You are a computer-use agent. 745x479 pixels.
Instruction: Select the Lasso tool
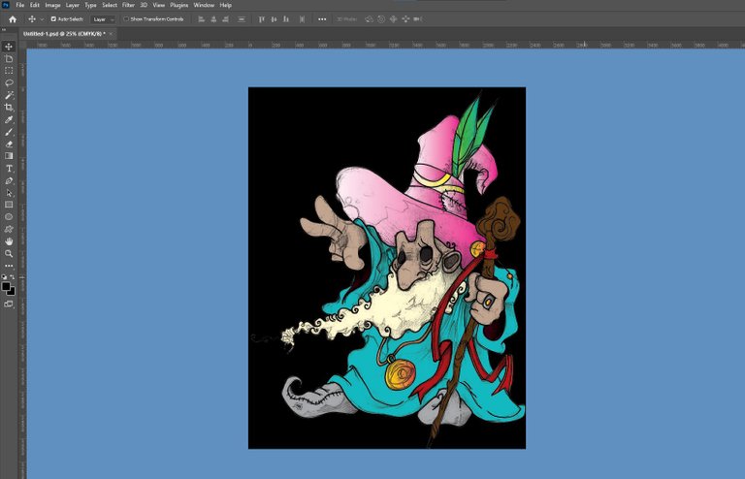pos(9,82)
